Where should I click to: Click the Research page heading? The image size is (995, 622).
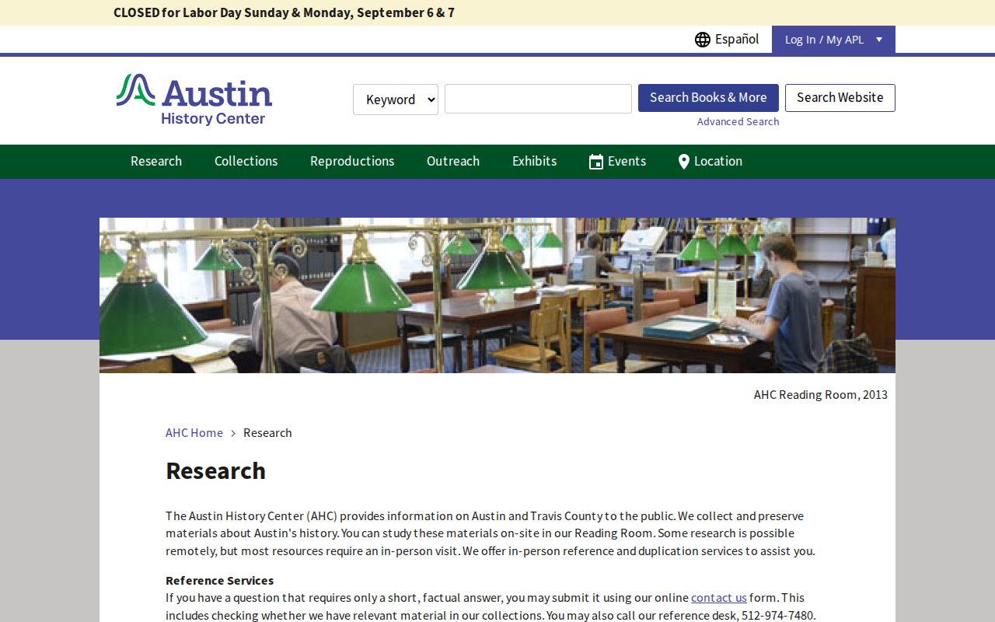215,470
